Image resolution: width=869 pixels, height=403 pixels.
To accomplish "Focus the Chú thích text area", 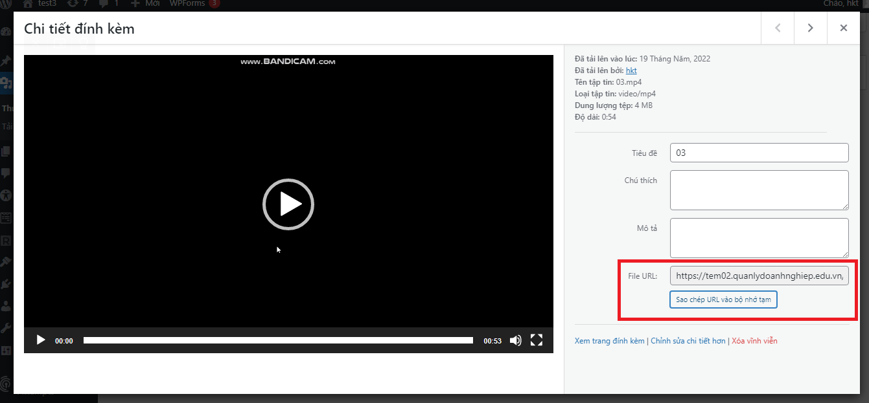I will [759, 190].
